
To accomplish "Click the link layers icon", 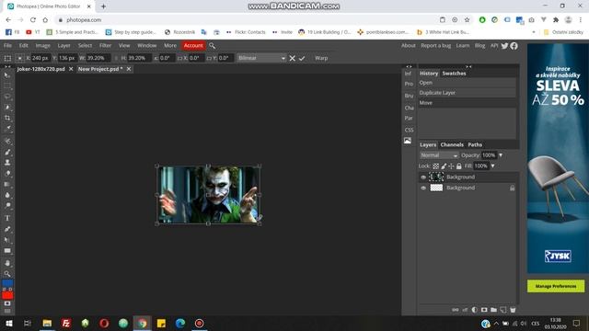I will coord(456,310).
